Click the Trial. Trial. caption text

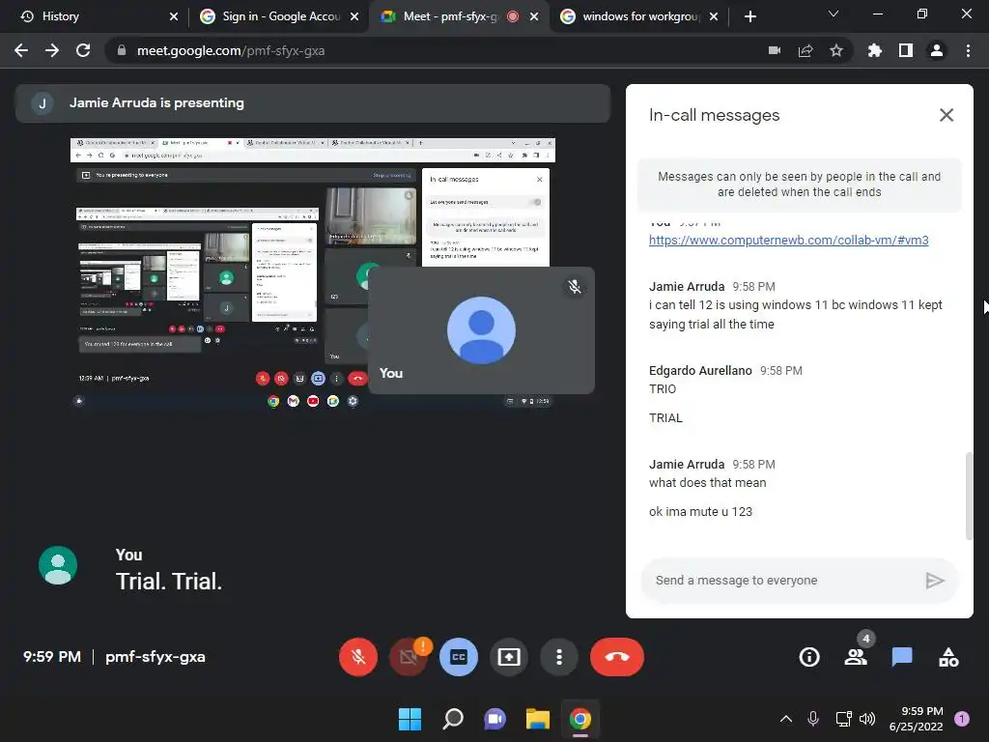pos(169,581)
